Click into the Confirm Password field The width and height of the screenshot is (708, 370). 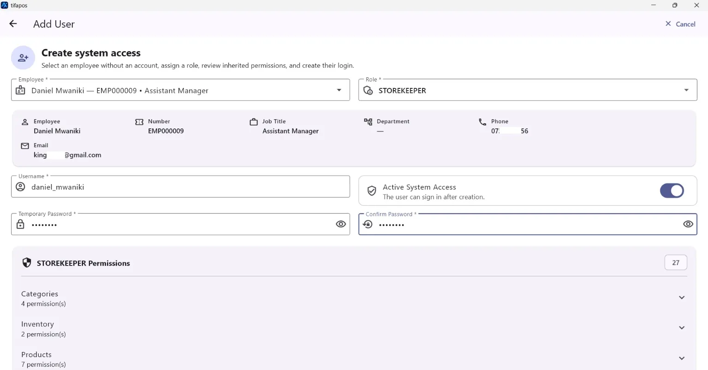click(528, 224)
